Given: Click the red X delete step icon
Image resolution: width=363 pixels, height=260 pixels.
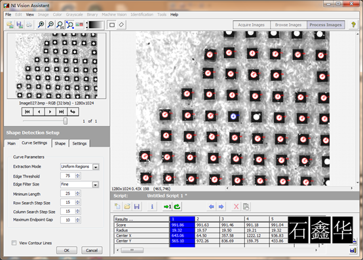Looking at the screenshot, I should pyautogui.click(x=236, y=206).
